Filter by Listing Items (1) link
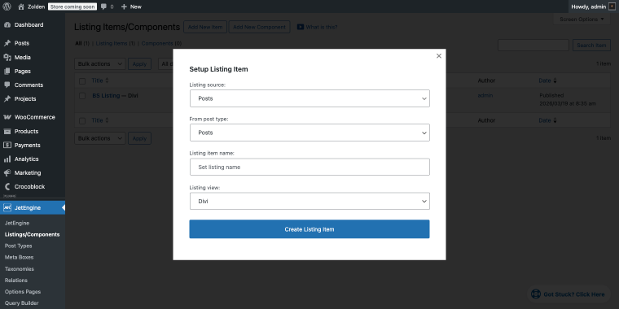The image size is (619, 309). [116, 43]
